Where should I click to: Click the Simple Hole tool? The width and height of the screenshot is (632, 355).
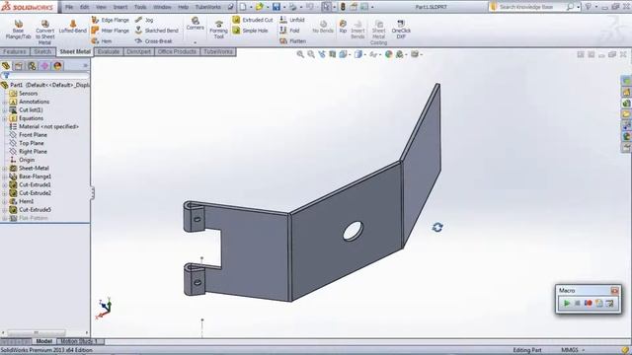coord(250,31)
